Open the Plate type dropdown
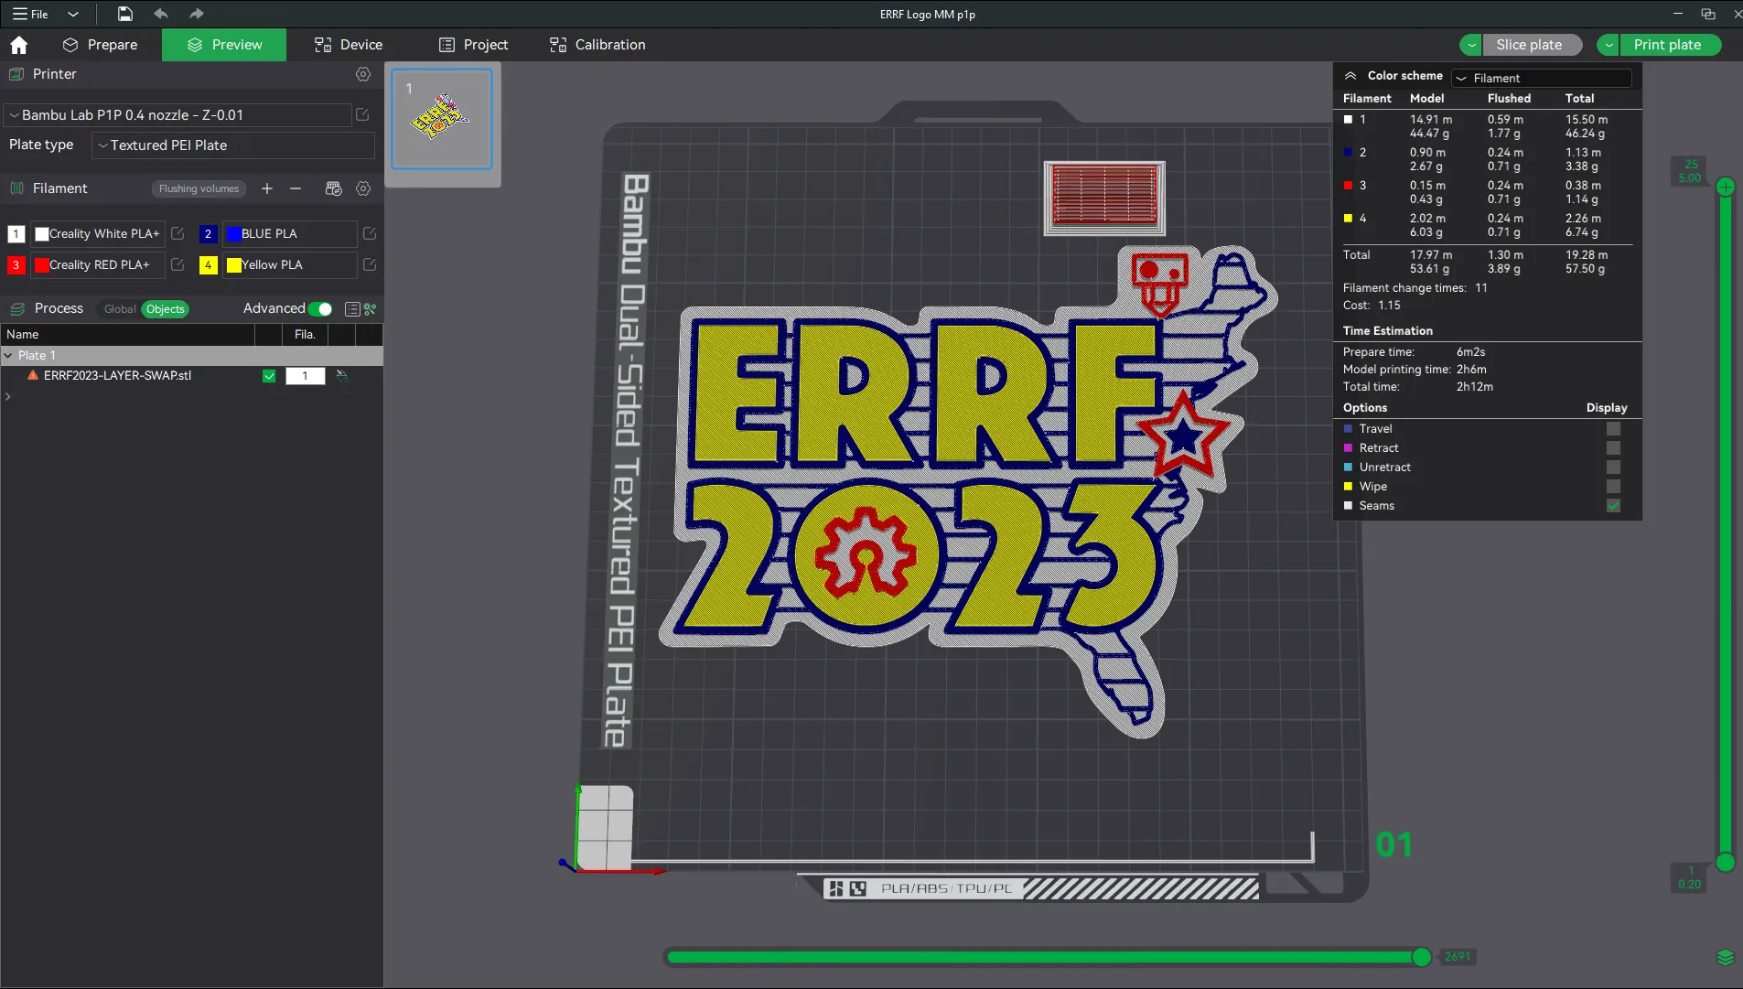 231,145
